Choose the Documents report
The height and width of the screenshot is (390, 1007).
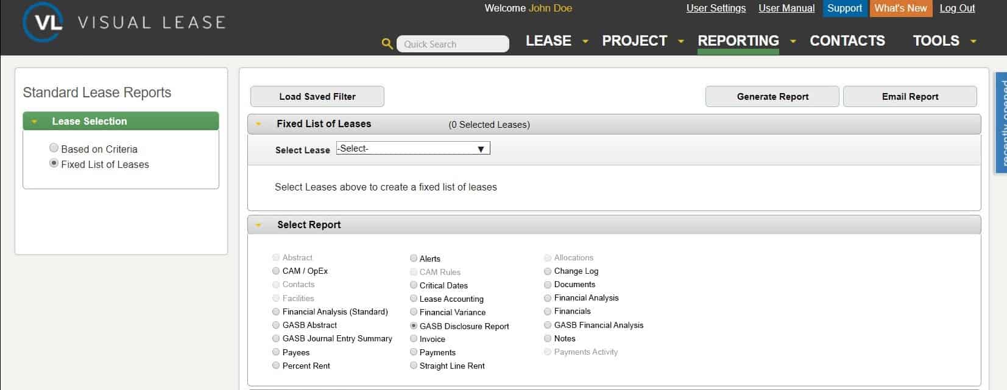coord(548,284)
